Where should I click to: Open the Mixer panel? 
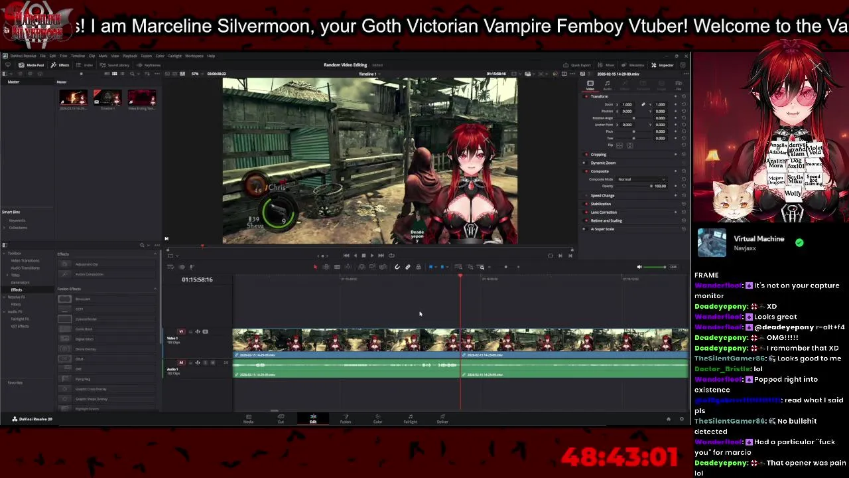point(606,65)
